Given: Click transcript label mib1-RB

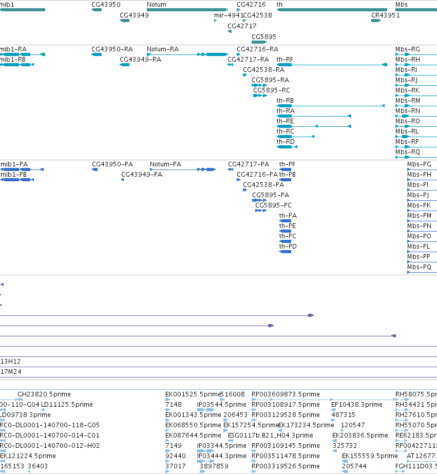Looking at the screenshot, I should pos(13,60).
